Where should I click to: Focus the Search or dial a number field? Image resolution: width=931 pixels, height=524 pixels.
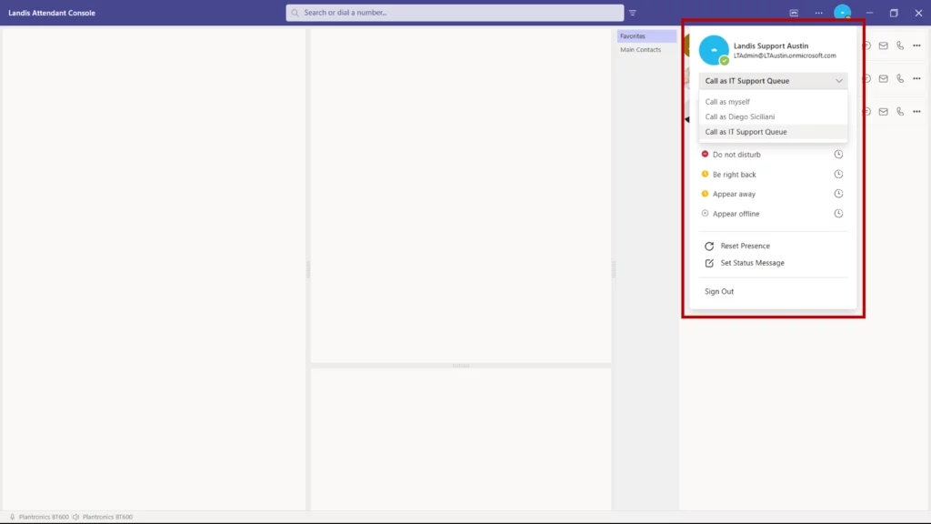(x=455, y=13)
